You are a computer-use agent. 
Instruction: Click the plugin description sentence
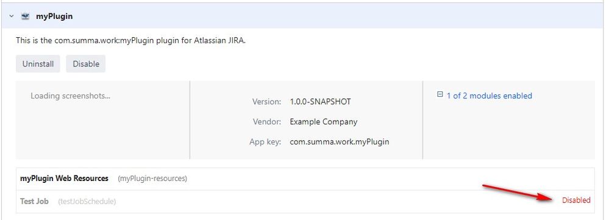click(130, 41)
